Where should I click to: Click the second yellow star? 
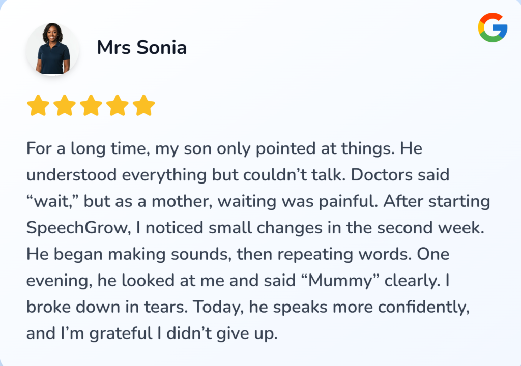(x=64, y=106)
